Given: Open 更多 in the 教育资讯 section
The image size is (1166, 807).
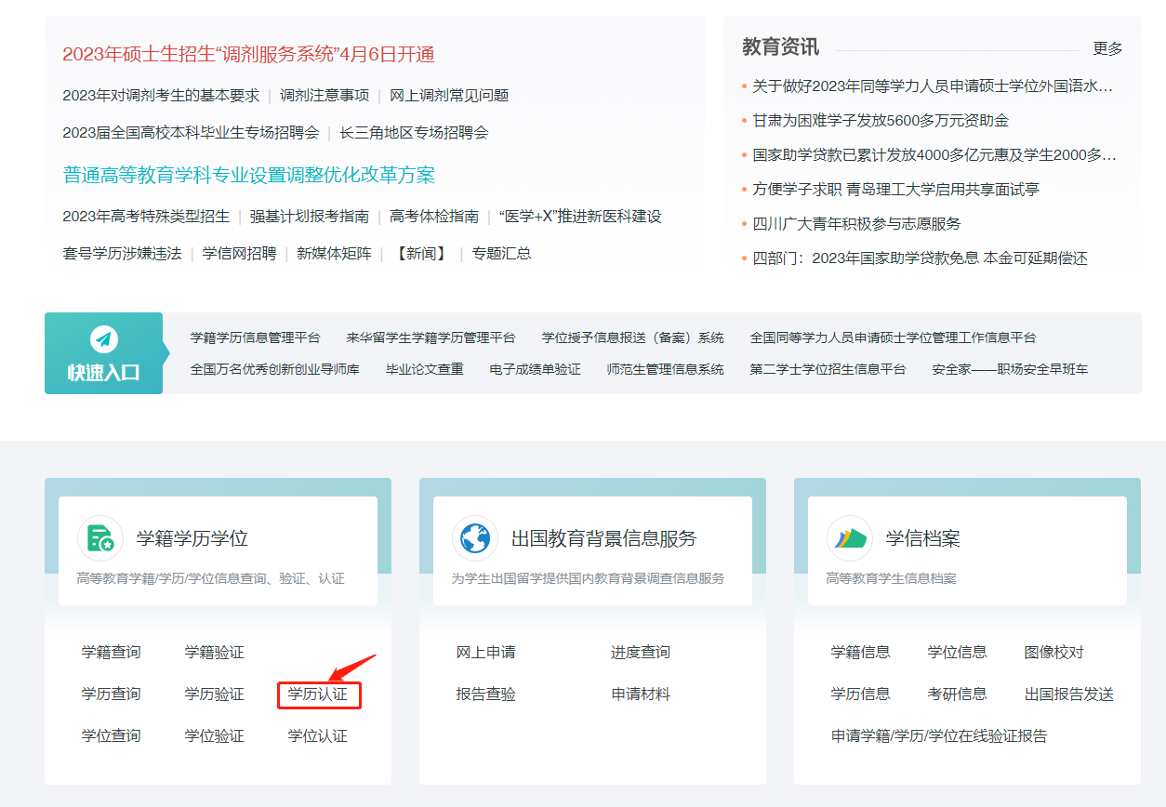Looking at the screenshot, I should [x=1107, y=48].
